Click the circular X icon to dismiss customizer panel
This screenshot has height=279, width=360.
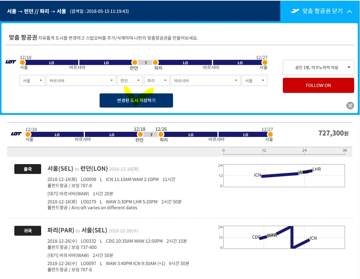350,105
